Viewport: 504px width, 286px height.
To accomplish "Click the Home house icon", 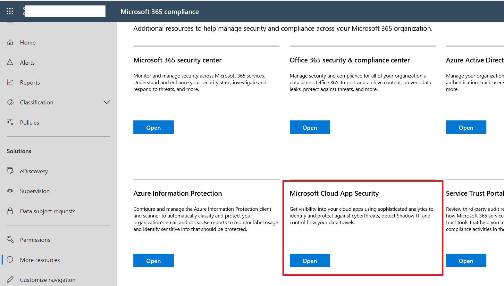I will point(10,42).
